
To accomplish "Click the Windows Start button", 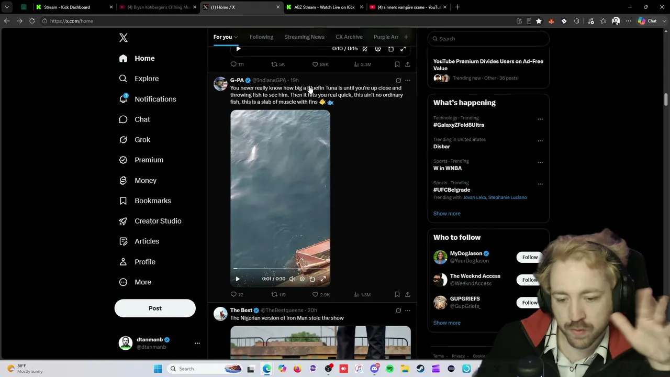I will click(x=158, y=369).
